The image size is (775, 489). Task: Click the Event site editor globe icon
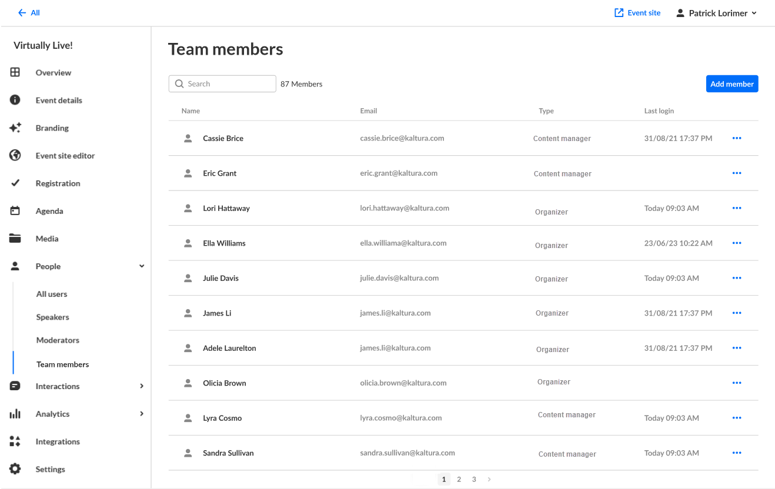pyautogui.click(x=15, y=155)
